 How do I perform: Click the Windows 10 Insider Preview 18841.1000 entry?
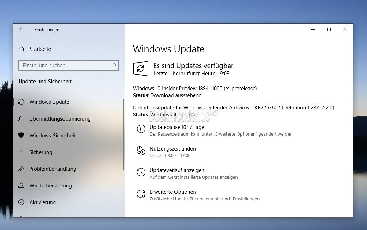click(195, 89)
